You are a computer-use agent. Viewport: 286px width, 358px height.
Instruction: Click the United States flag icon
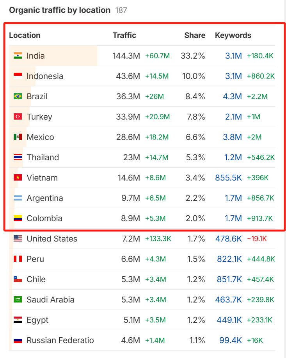[x=18, y=239]
